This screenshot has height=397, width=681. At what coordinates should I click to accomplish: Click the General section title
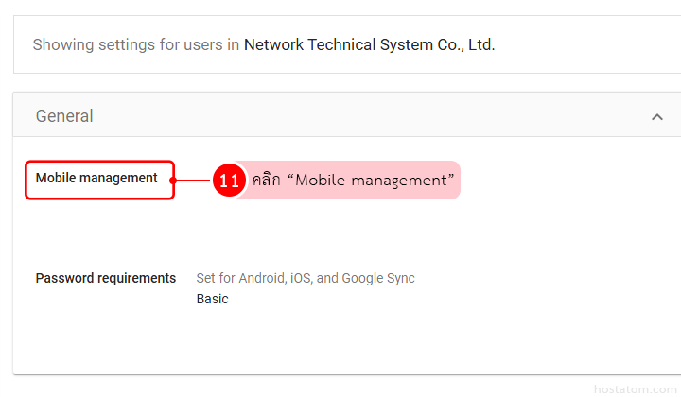pyautogui.click(x=64, y=116)
